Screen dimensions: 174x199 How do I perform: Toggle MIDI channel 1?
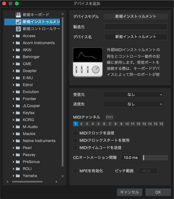[76, 124]
